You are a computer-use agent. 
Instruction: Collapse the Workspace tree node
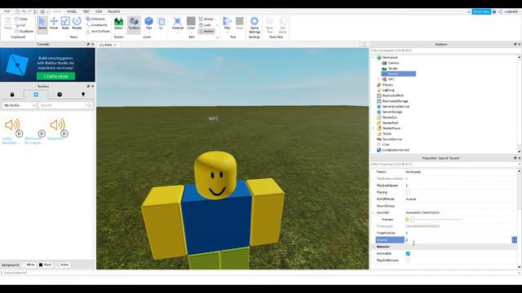373,58
